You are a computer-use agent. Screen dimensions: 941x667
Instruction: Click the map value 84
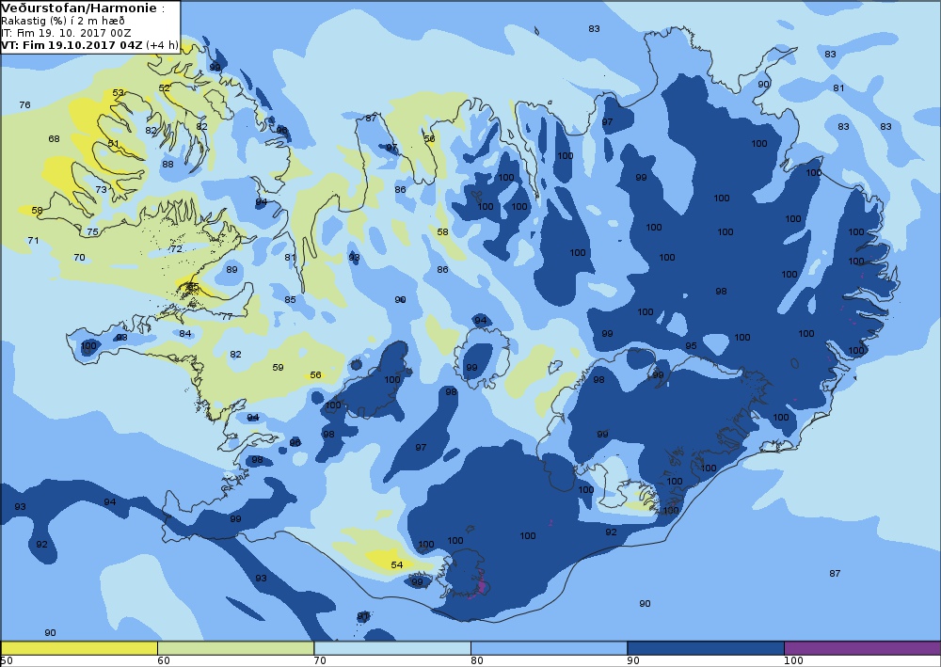[184, 333]
